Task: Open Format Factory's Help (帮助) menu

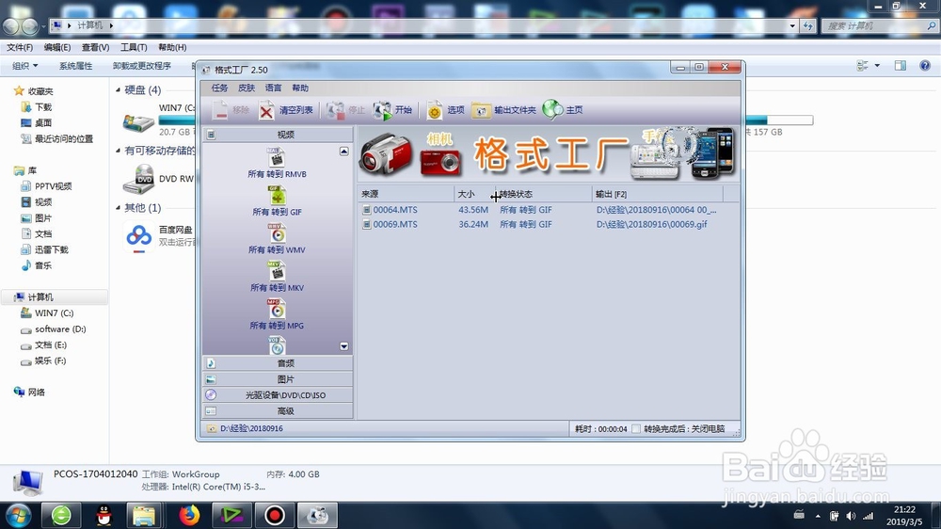Action: [x=300, y=88]
